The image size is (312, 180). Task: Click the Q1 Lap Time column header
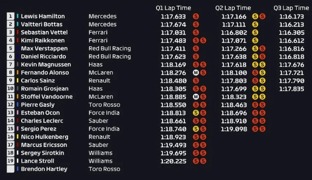pyautogui.click(x=173, y=8)
